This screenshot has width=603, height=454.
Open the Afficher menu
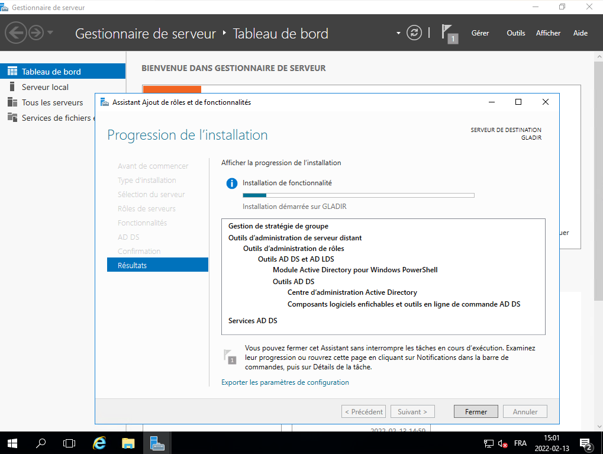coord(548,33)
